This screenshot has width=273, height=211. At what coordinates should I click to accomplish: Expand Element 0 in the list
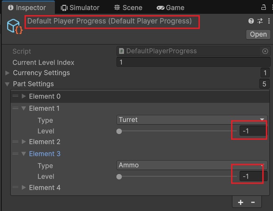[24, 96]
